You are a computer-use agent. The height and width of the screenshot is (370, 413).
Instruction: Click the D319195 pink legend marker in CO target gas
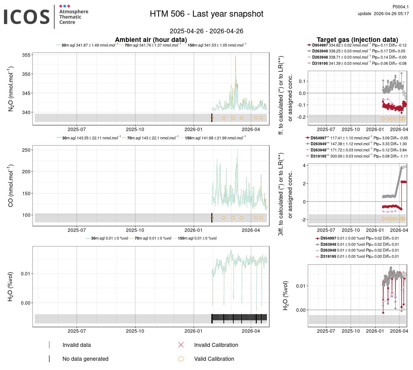click(x=308, y=156)
